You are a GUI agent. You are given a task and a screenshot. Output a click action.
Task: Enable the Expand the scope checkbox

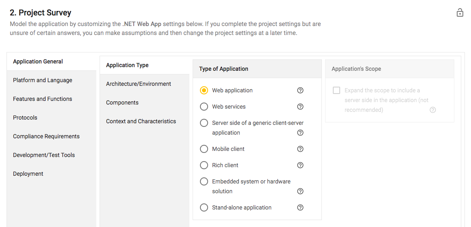coord(336,90)
